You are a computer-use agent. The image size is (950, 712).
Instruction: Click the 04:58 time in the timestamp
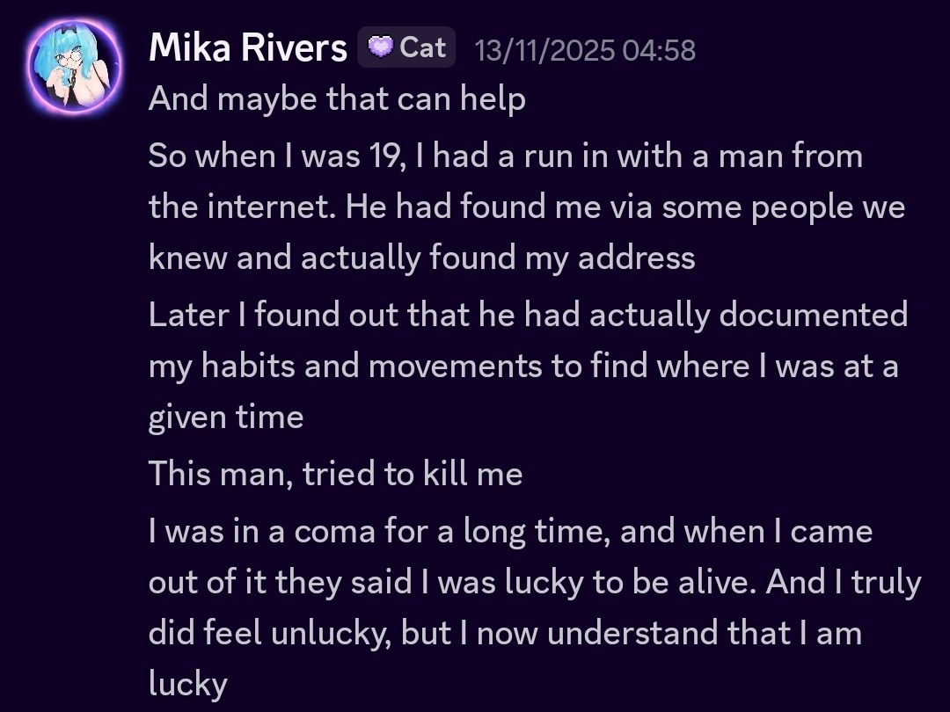[658, 49]
